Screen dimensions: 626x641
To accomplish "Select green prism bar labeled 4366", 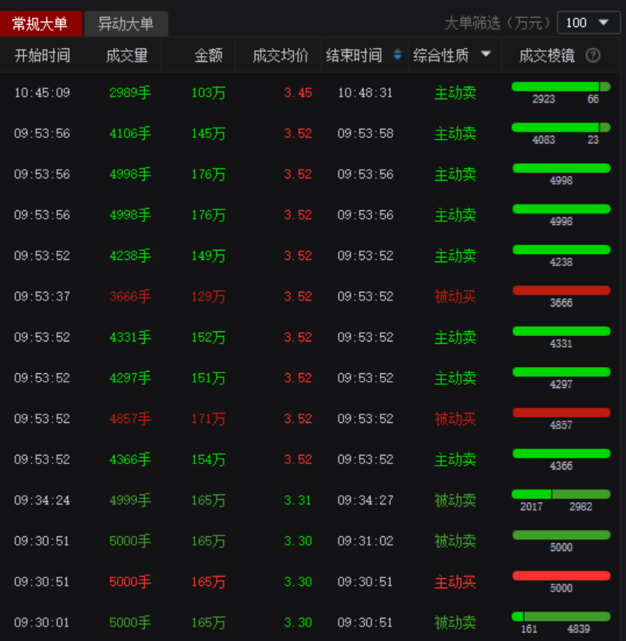I will tap(561, 453).
